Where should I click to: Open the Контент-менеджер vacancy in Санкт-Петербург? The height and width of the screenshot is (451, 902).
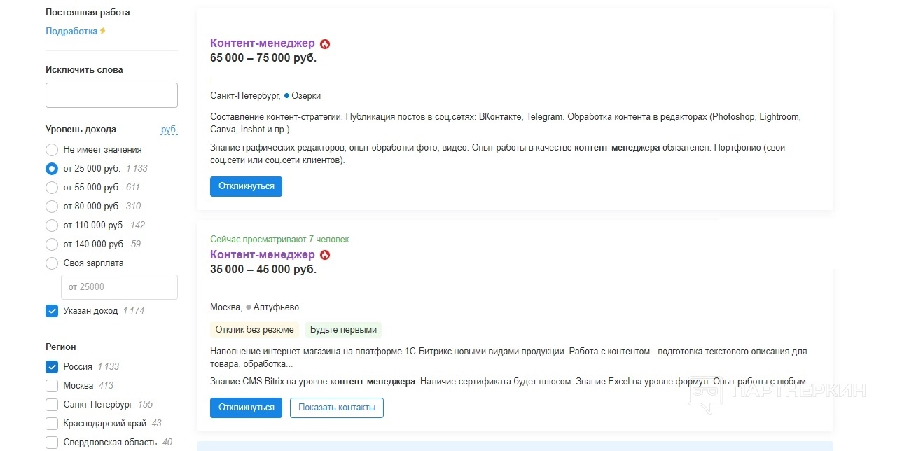click(x=262, y=43)
